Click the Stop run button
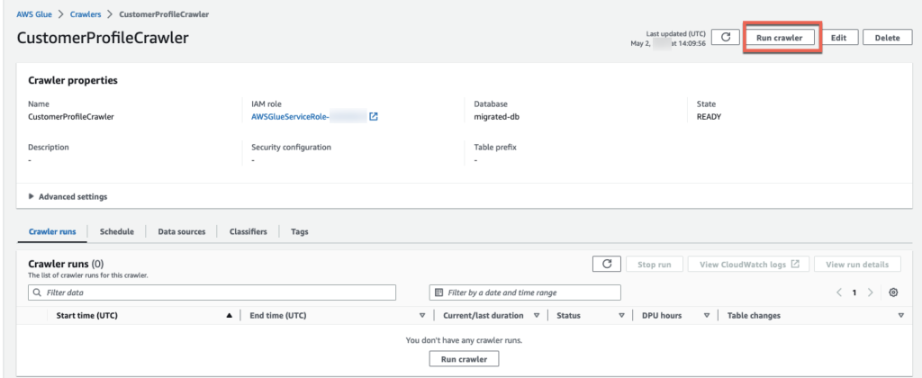Viewport: 922px width, 378px height. pyautogui.click(x=655, y=264)
